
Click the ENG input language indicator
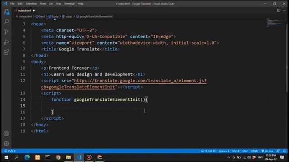[x=260, y=157]
